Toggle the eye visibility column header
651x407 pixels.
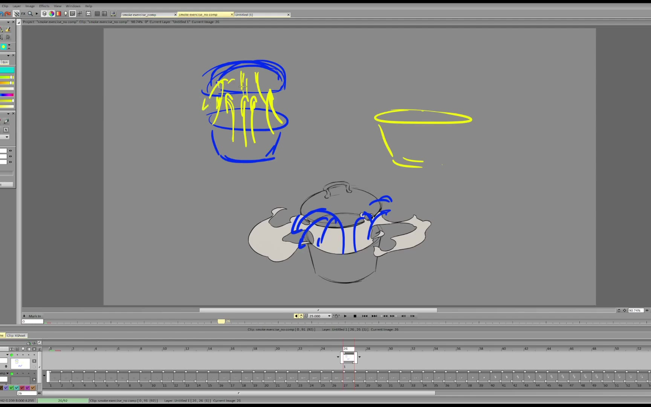(12, 349)
